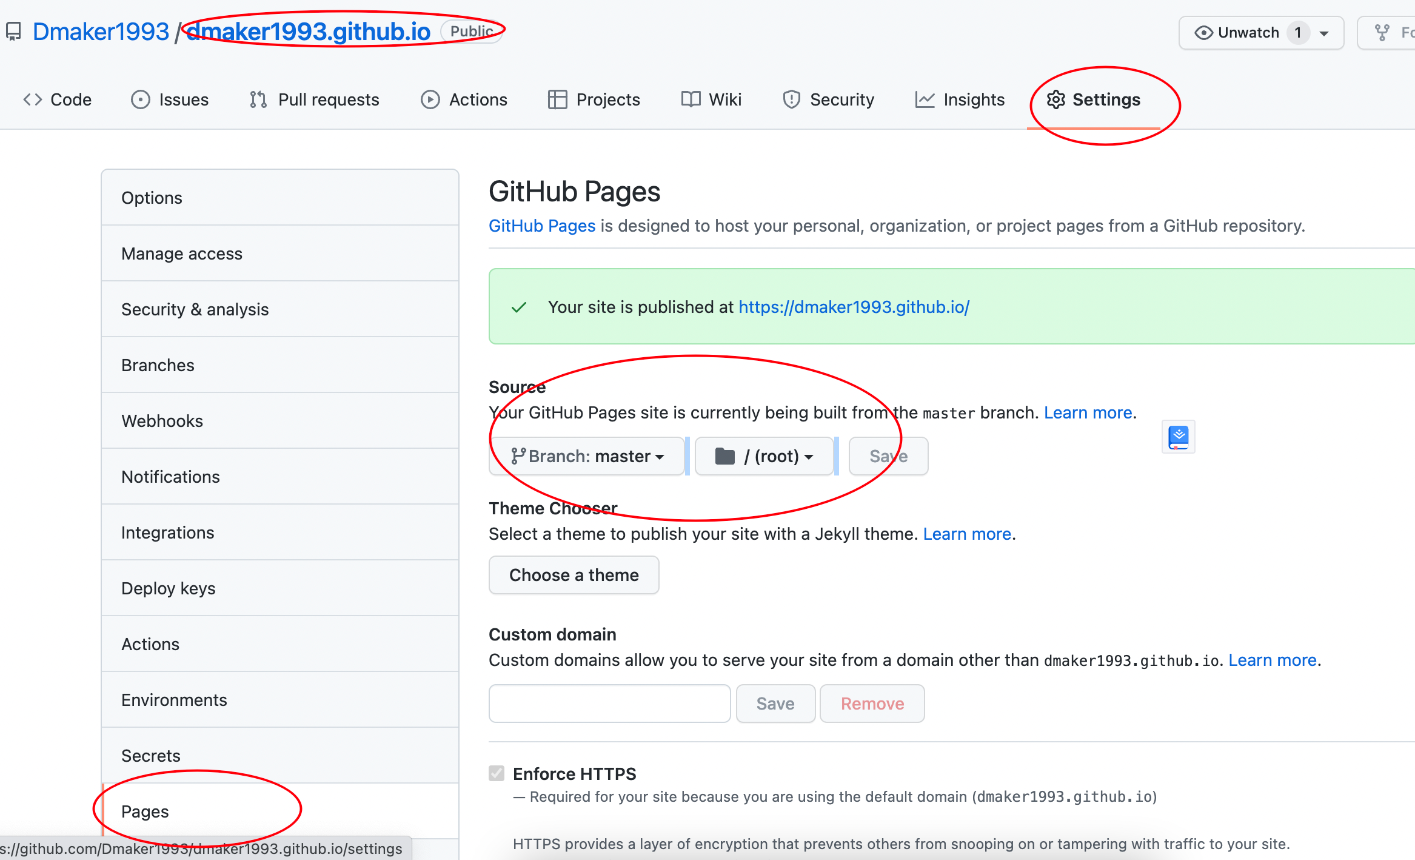Open the Branches sidebar item
The height and width of the screenshot is (860, 1415).
click(280, 365)
